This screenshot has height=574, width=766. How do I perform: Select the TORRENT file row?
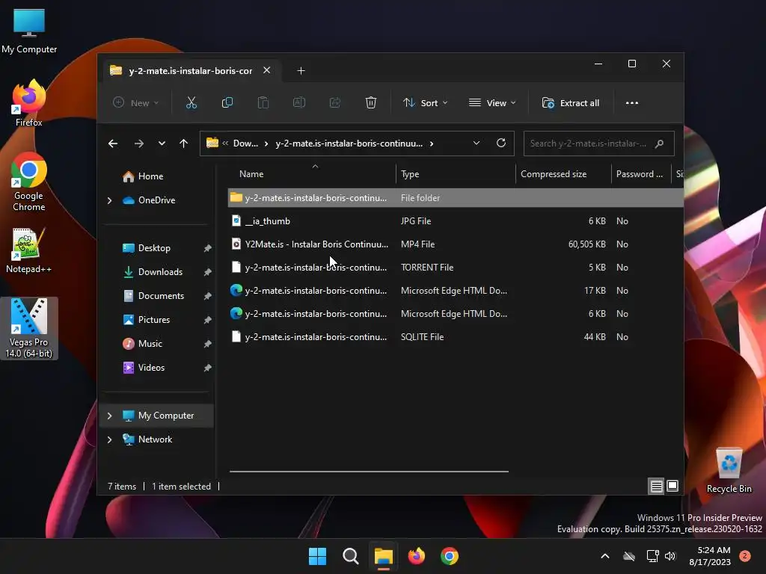[456, 268]
